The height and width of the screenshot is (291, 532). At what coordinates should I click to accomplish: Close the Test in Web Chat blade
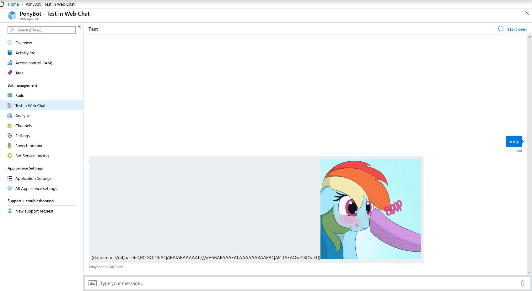527,13
